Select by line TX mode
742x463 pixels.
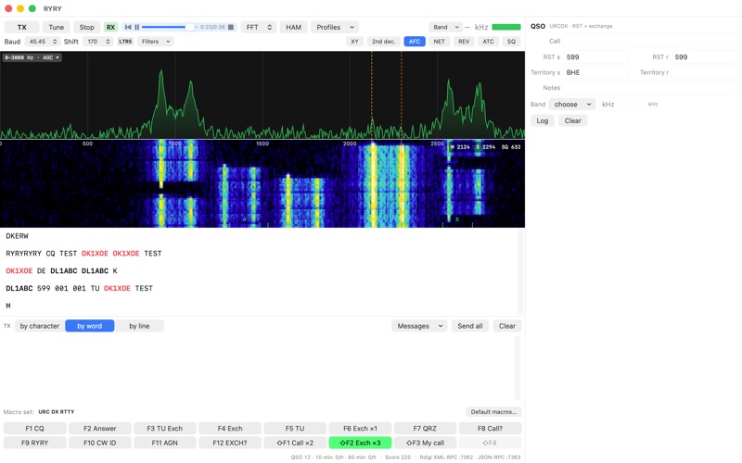[139, 326]
